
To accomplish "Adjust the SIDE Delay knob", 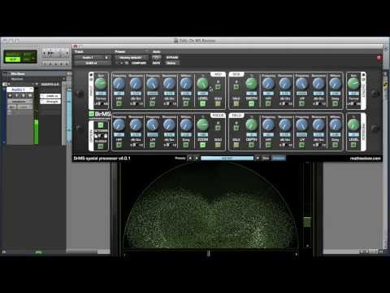I will [336, 84].
